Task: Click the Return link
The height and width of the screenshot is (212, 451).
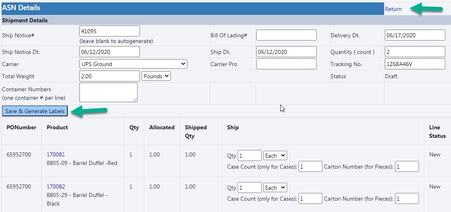Action: click(393, 9)
